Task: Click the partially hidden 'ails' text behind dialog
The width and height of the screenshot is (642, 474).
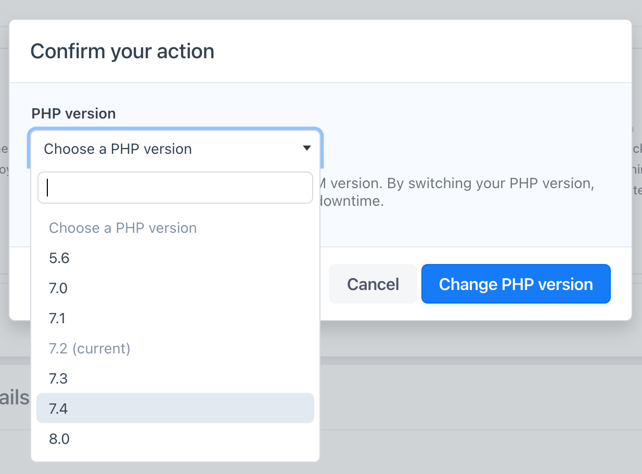Action: [x=15, y=398]
